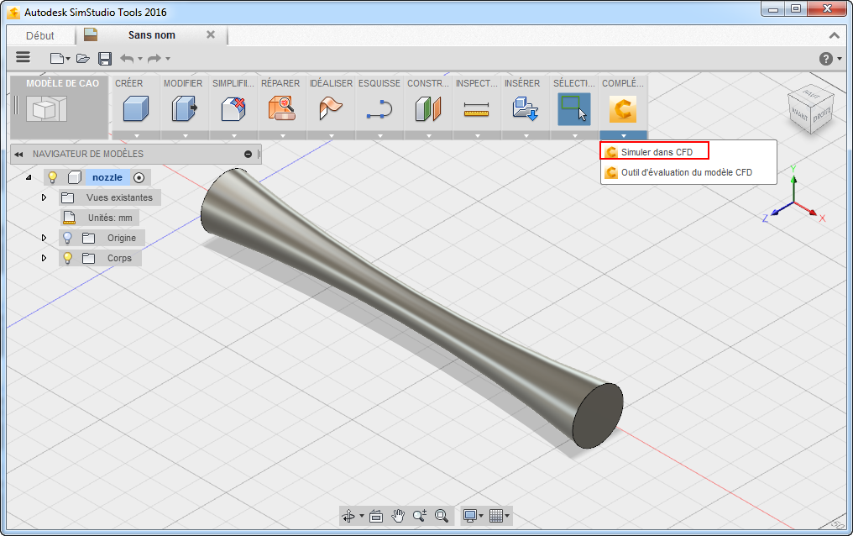Collapse Navigateur de modèles with double arrows
853x536 pixels.
tap(19, 155)
